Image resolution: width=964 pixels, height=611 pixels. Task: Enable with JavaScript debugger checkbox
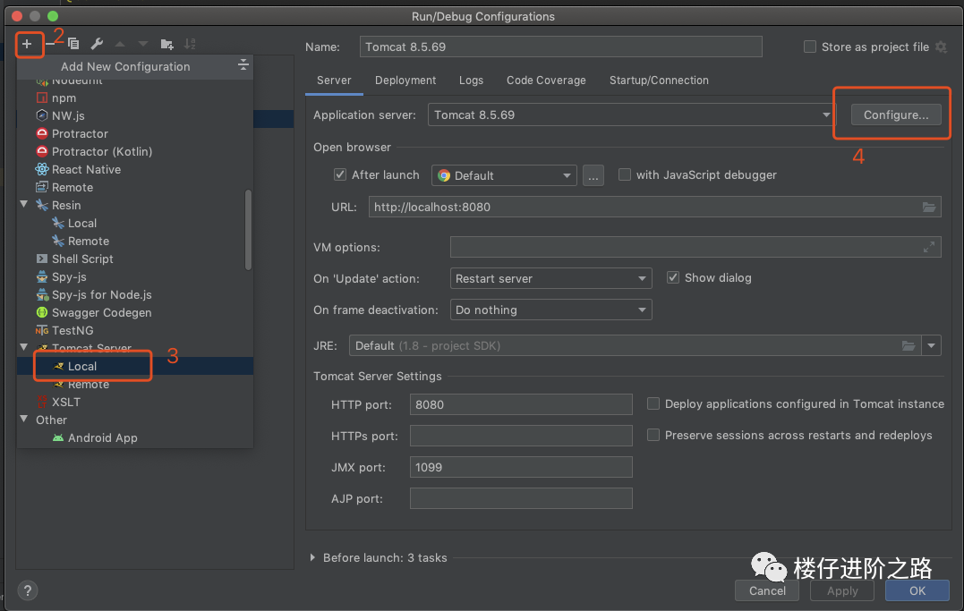pyautogui.click(x=625, y=174)
